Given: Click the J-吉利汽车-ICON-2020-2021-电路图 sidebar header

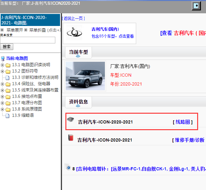Looking at the screenshot, I should [30, 20].
